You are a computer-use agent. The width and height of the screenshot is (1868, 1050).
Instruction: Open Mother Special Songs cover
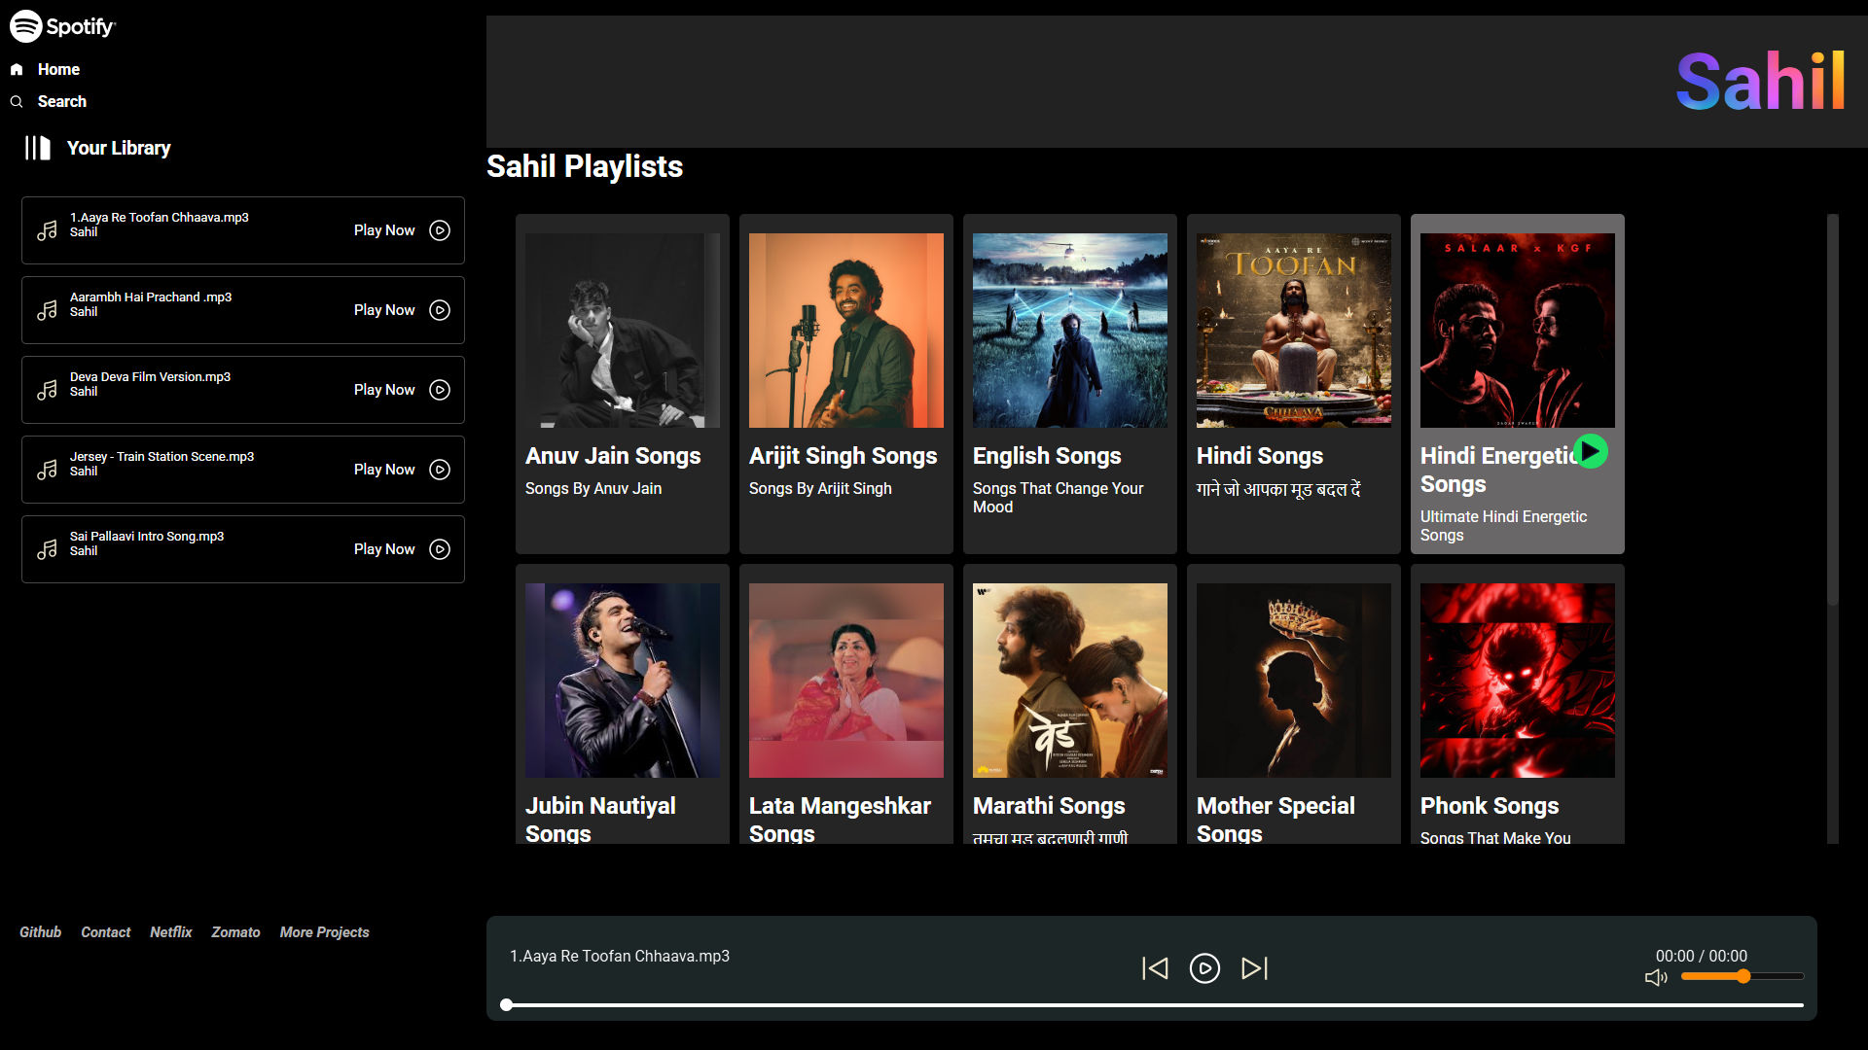click(1294, 681)
